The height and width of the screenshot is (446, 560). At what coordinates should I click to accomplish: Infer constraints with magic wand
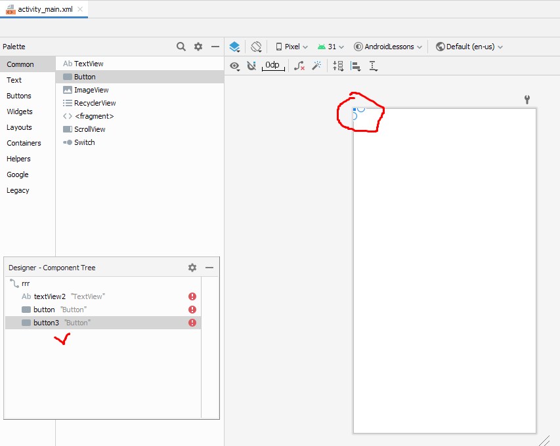[x=316, y=66]
